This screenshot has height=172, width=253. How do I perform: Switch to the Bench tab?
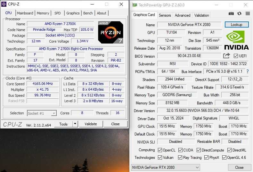pyautogui.click(x=88, y=13)
